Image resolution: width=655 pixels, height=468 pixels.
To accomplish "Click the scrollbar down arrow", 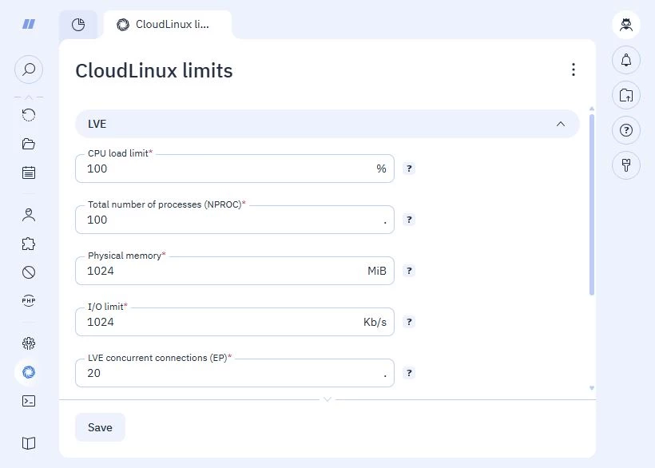I will click(592, 388).
